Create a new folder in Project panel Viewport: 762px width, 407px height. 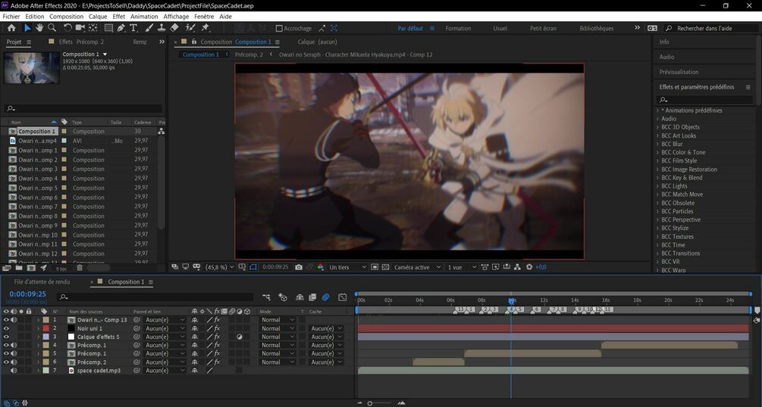(18, 268)
